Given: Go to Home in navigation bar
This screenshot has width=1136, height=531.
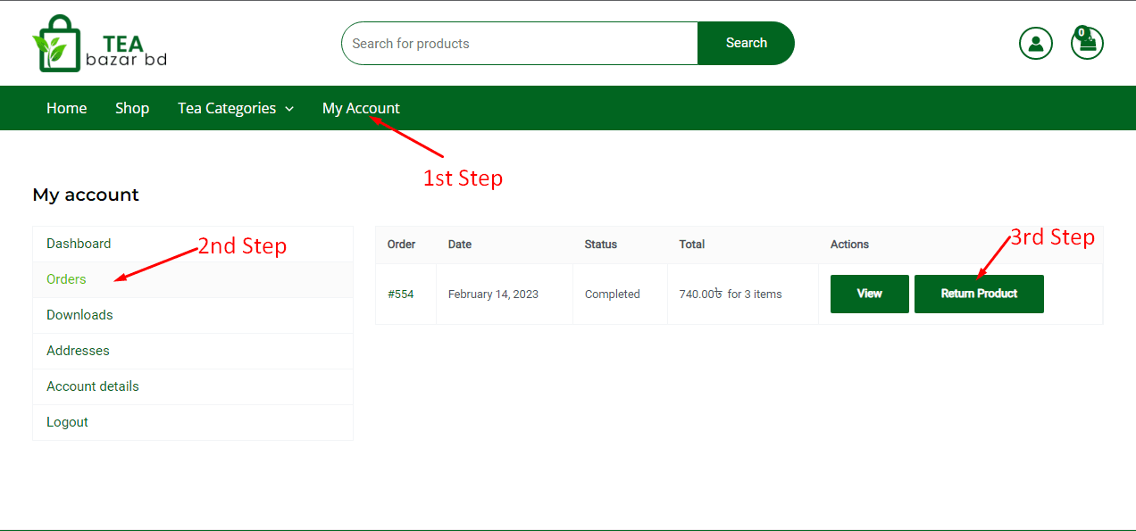Looking at the screenshot, I should 66,108.
